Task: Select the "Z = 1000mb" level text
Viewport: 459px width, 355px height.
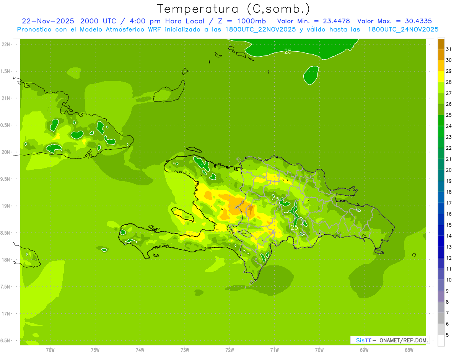Action: (242, 21)
